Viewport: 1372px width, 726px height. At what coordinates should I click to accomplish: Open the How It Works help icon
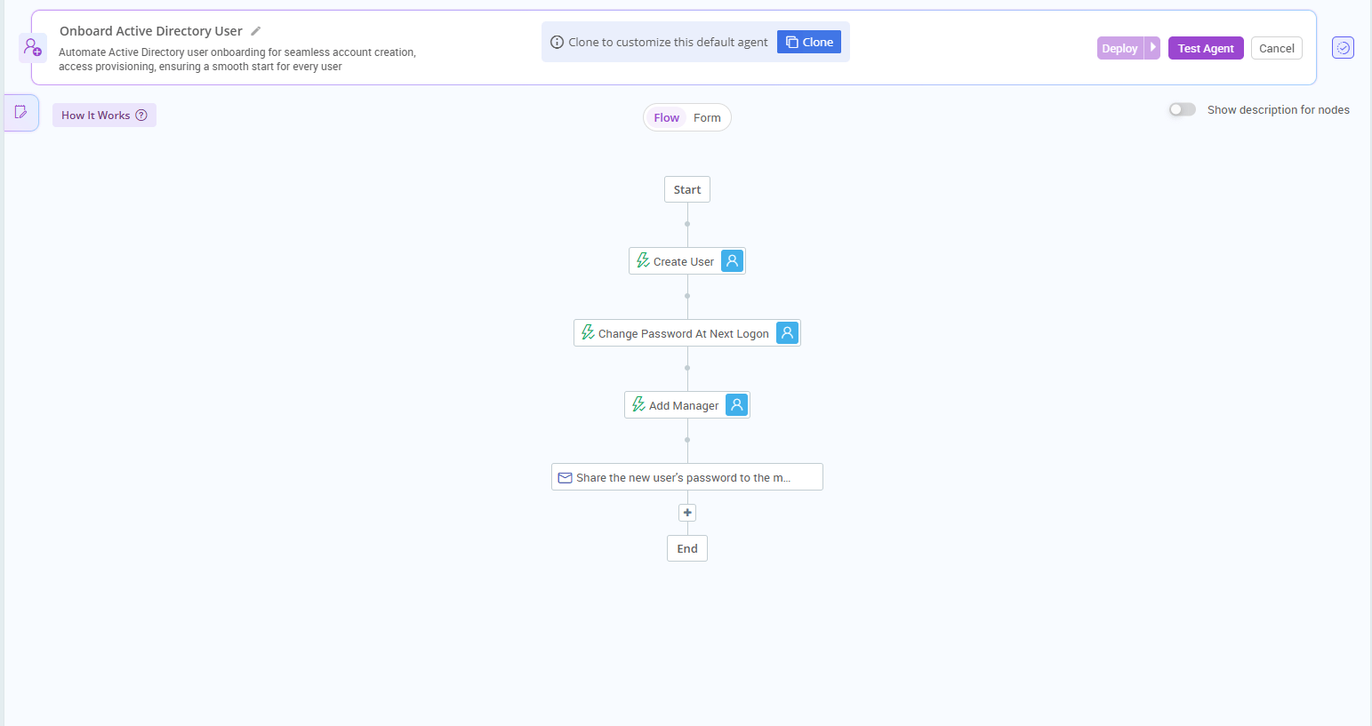142,115
